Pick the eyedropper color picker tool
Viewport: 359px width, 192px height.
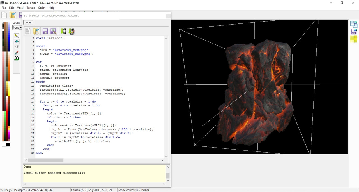click(17, 53)
